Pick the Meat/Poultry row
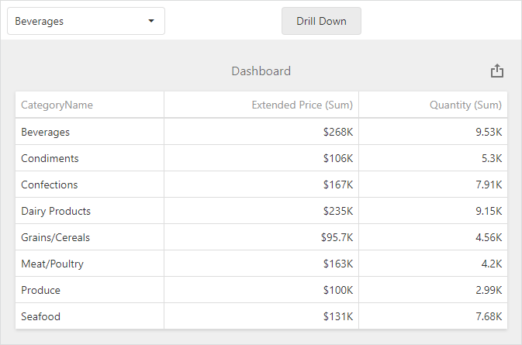Viewport: 522px width, 345px height. tap(52, 264)
